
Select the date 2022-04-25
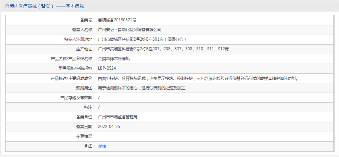[x=109, y=127]
